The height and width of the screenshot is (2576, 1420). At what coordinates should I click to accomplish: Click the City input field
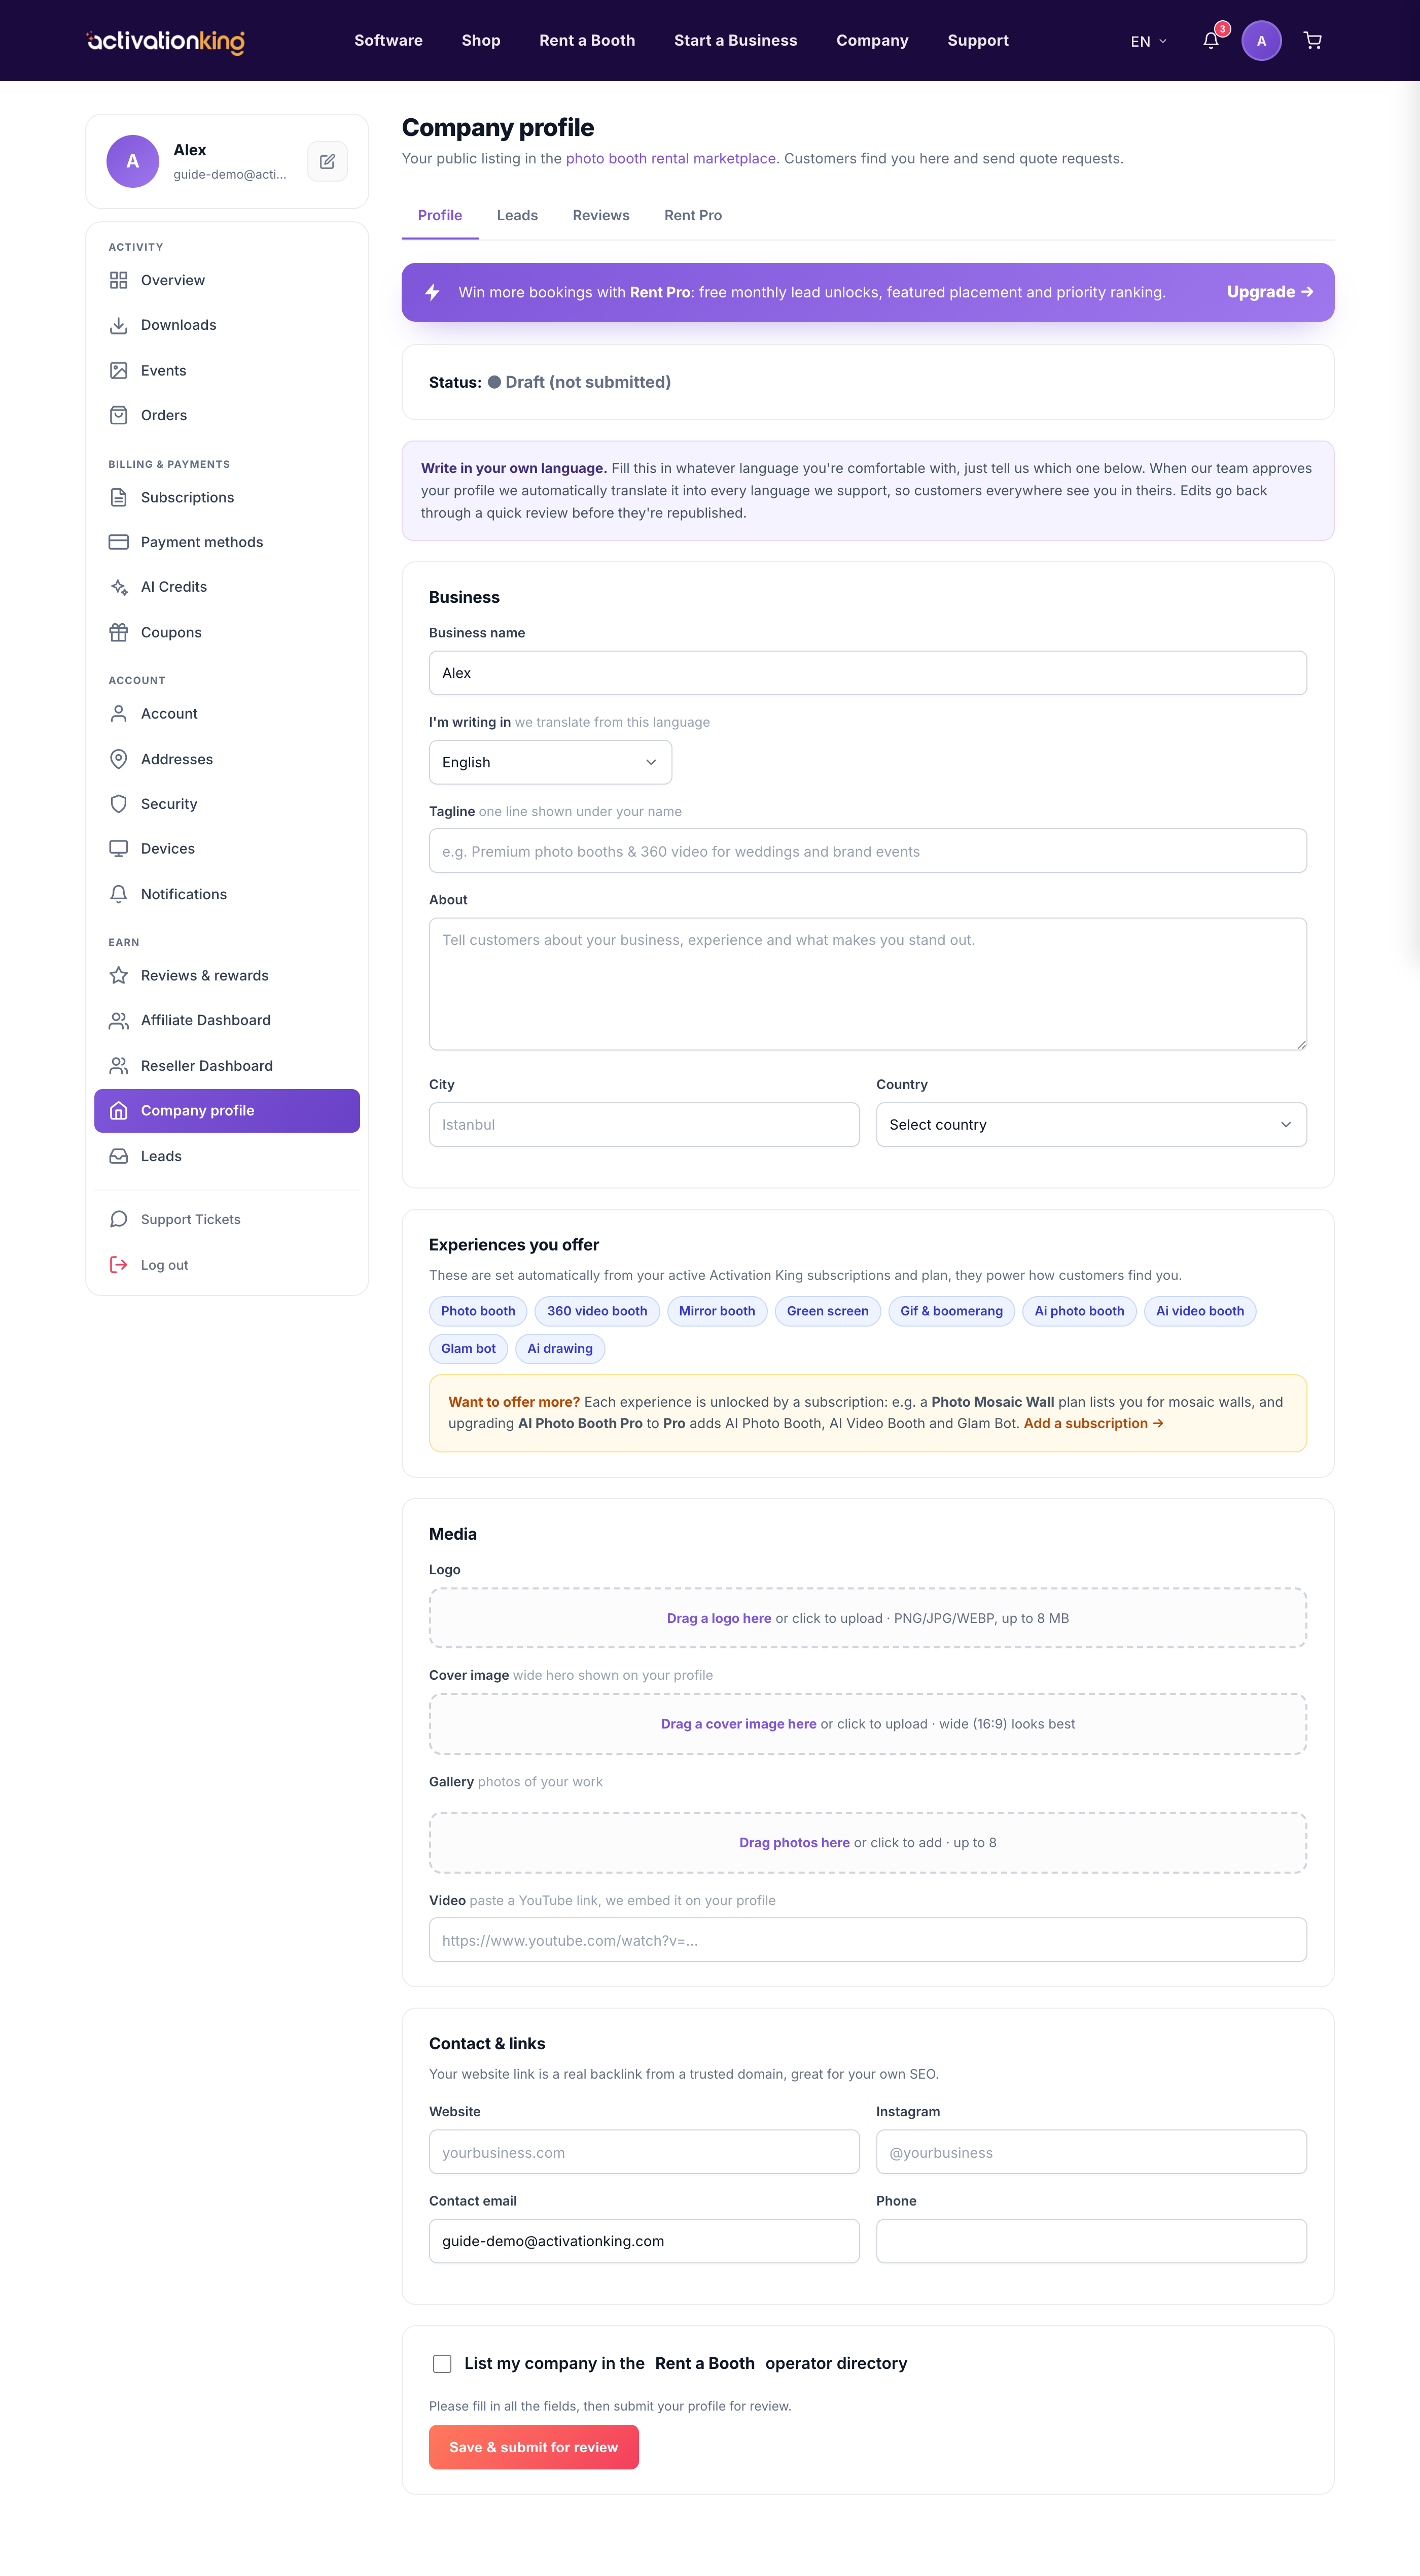[x=644, y=1125]
